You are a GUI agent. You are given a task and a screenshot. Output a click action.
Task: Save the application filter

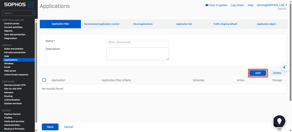click(50, 127)
